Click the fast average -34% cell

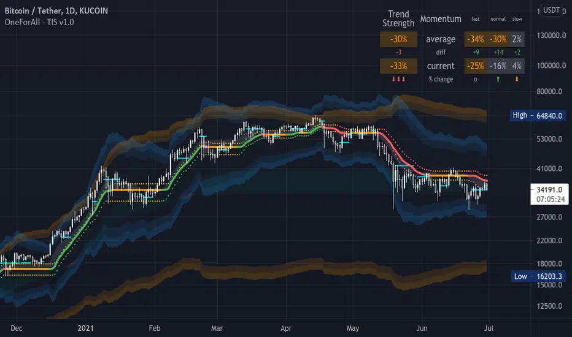tap(476, 39)
